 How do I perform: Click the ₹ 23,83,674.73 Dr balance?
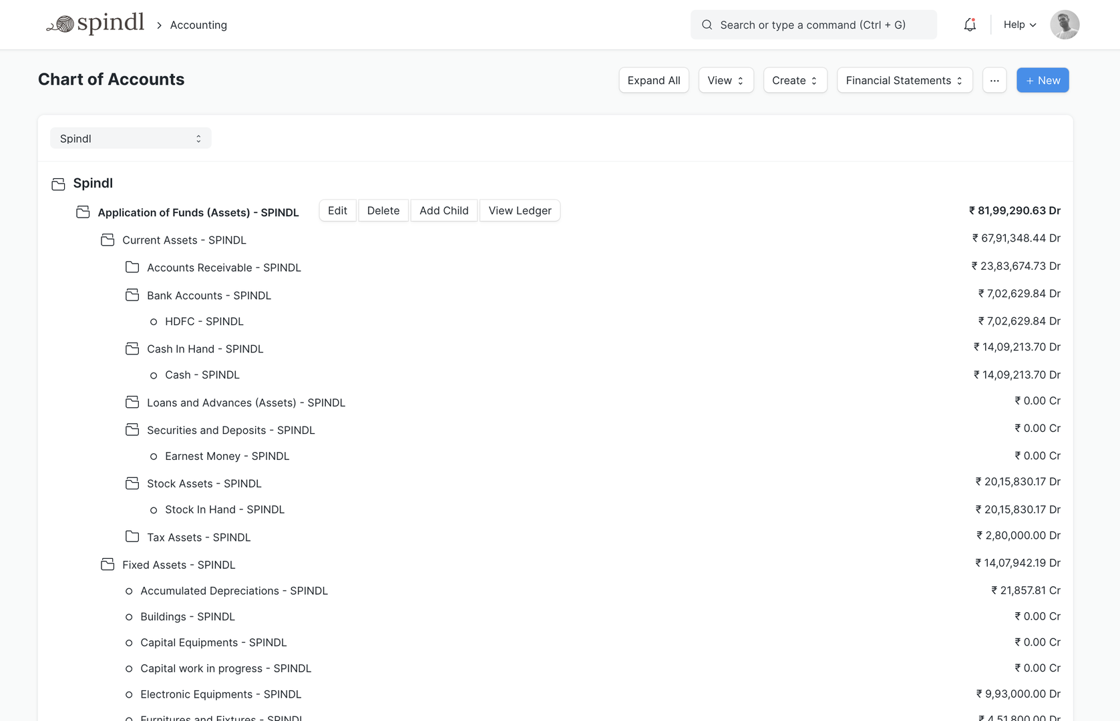click(1016, 266)
